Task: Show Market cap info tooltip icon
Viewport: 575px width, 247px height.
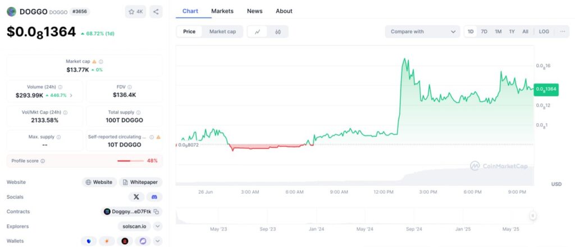Action: 101,62
